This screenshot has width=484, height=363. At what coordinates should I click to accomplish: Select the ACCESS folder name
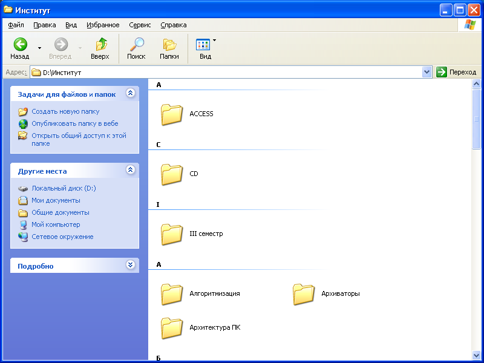201,114
